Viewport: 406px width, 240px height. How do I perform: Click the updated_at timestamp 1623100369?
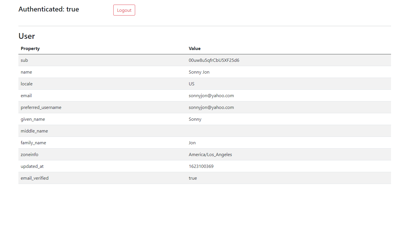tap(201, 166)
